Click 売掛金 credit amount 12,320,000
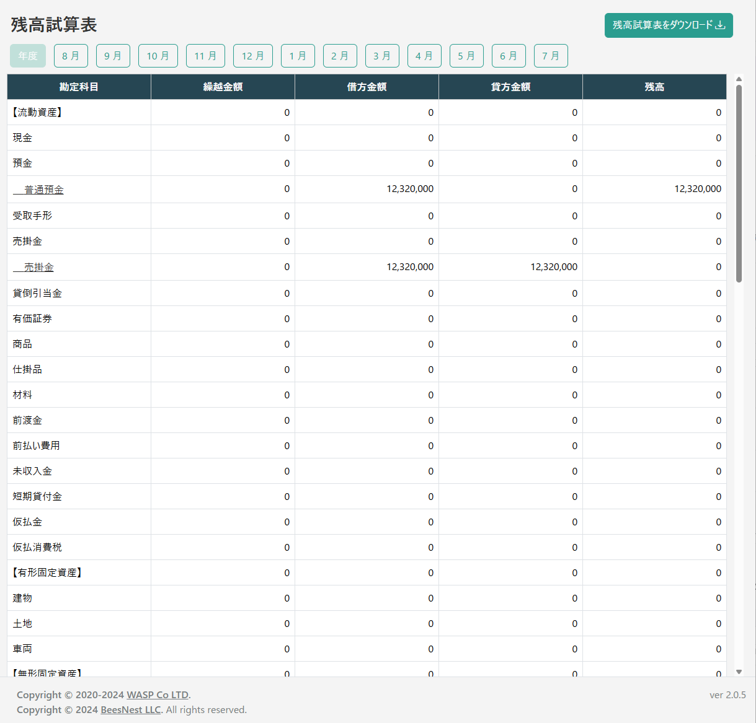Image resolution: width=756 pixels, height=723 pixels. (554, 266)
